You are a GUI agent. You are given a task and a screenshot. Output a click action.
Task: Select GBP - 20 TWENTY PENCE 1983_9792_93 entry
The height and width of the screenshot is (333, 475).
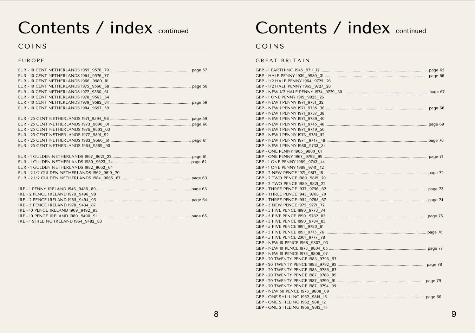tap(296, 264)
